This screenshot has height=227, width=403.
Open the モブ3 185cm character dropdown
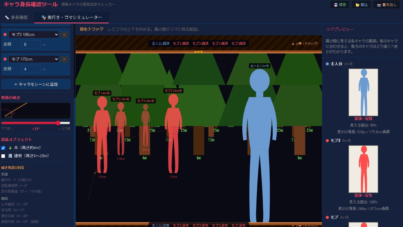coord(34,35)
